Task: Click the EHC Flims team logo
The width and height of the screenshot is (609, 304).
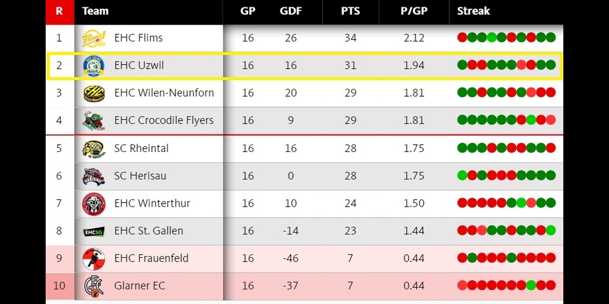Action: click(x=94, y=38)
